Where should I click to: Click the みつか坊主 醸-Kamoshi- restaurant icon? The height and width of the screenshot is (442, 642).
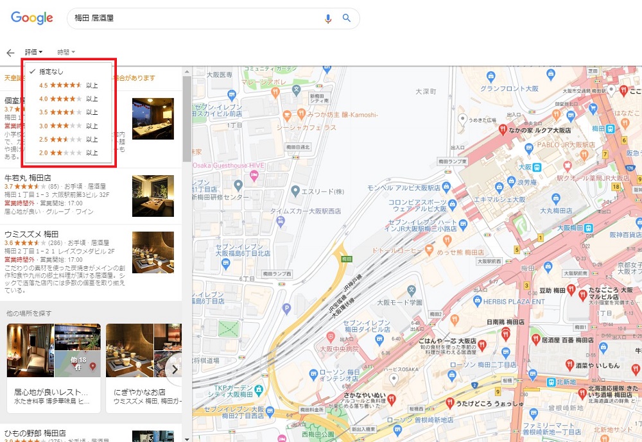(x=302, y=114)
